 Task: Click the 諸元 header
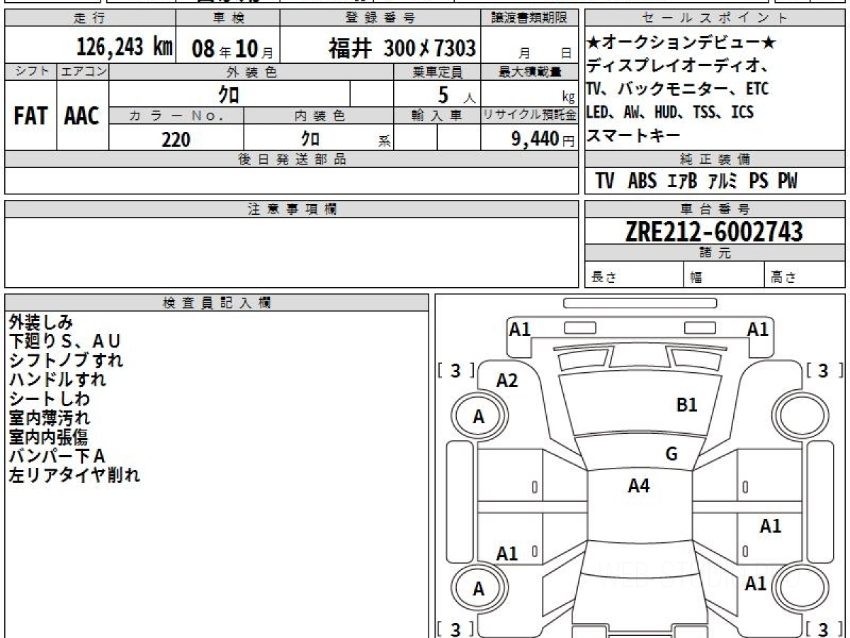715,253
